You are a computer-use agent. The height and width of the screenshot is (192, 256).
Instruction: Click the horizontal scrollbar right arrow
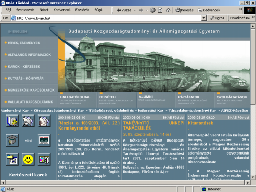248,183
